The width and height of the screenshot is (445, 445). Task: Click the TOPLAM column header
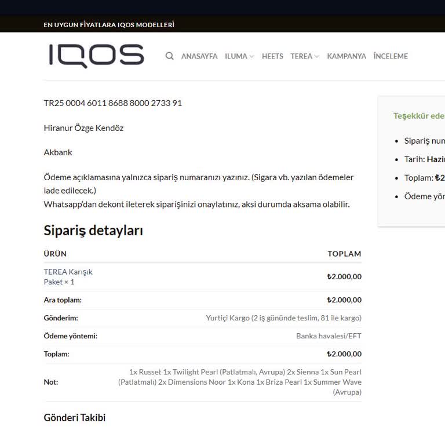pos(344,253)
